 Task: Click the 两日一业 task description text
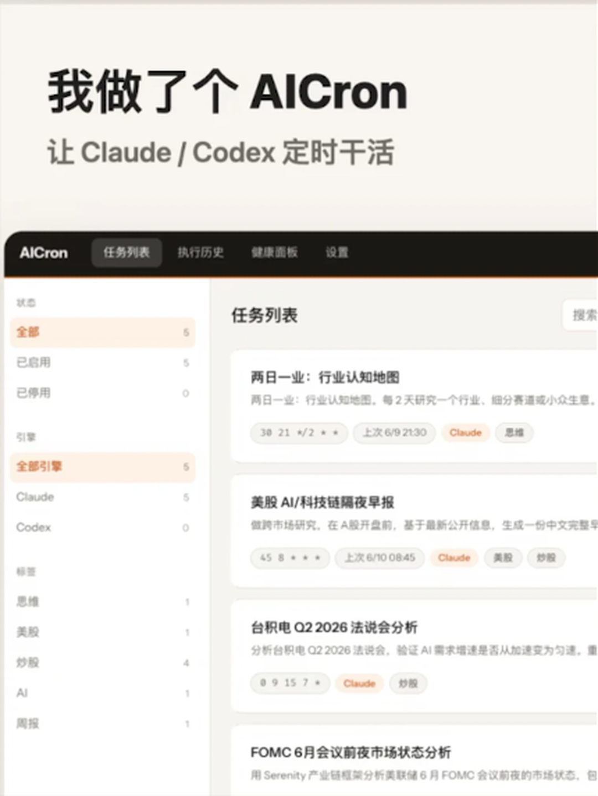click(x=424, y=400)
